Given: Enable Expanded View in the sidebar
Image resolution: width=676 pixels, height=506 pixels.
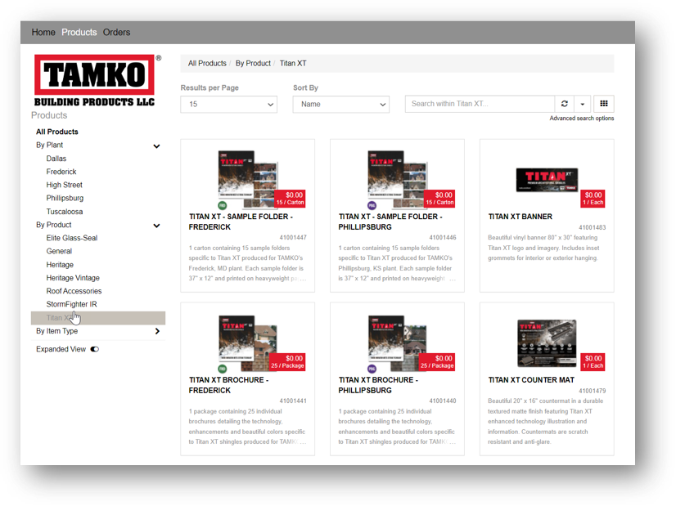Looking at the screenshot, I should pyautogui.click(x=95, y=348).
